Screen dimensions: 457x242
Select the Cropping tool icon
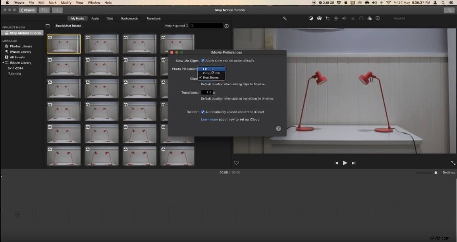point(328,18)
